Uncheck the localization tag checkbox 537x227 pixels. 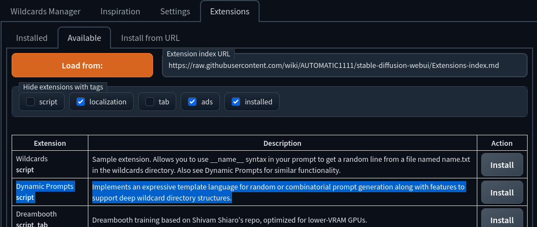click(x=81, y=102)
